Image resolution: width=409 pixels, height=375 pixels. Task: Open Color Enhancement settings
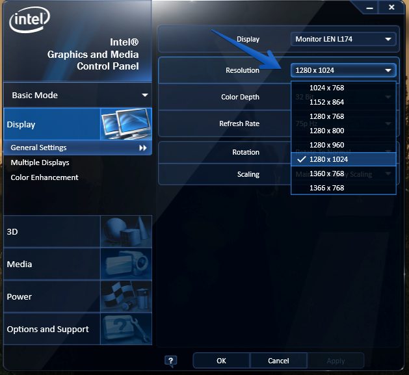44,177
